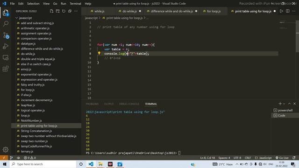Image resolution: width=299 pixels, height=168 pixels.
Task: Click Ln 8, Col 18 cursor position
Action: click(x=207, y=158)
